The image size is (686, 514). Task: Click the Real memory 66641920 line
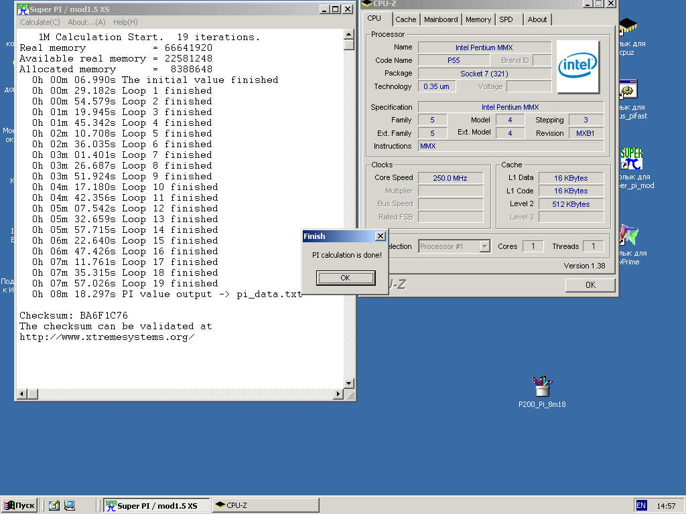click(x=116, y=48)
